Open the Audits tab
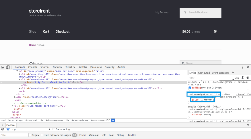The height and width of the screenshot is (139, 251). (121, 67)
